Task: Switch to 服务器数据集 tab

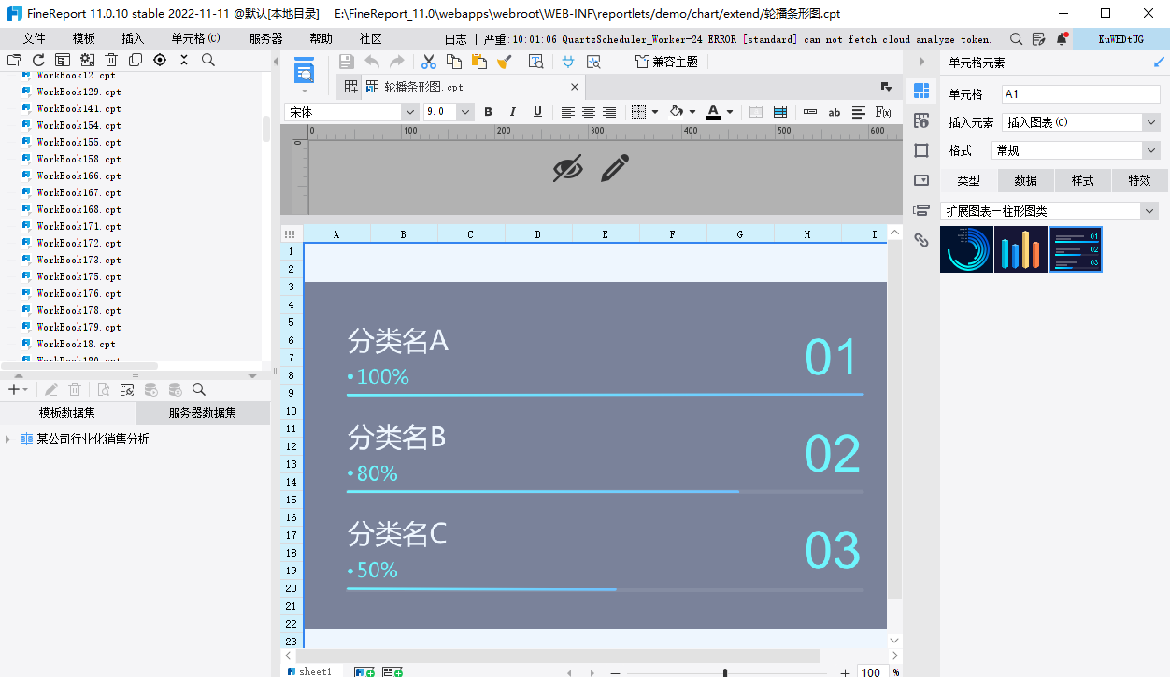Action: 203,413
